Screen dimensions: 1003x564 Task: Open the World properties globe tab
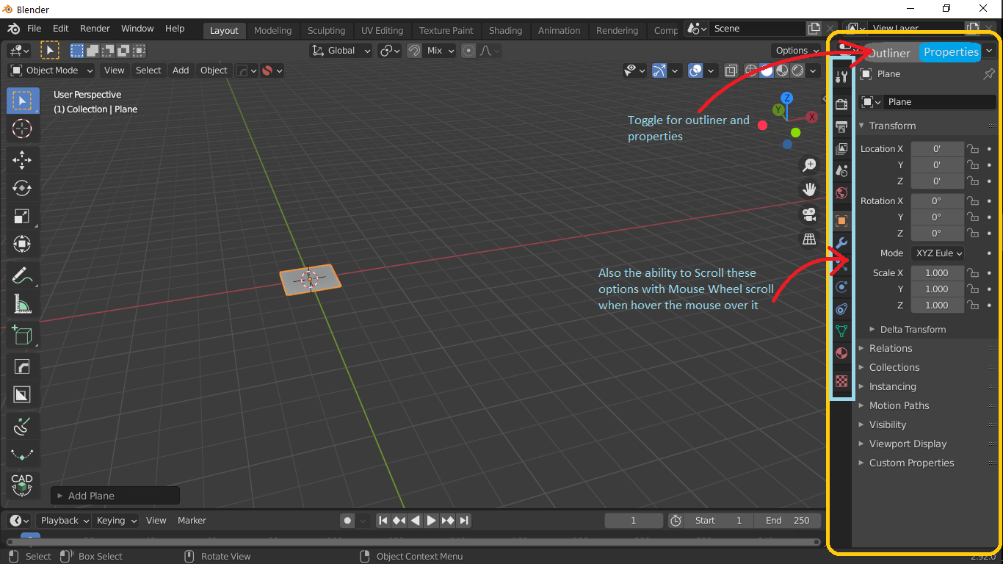[x=842, y=193]
